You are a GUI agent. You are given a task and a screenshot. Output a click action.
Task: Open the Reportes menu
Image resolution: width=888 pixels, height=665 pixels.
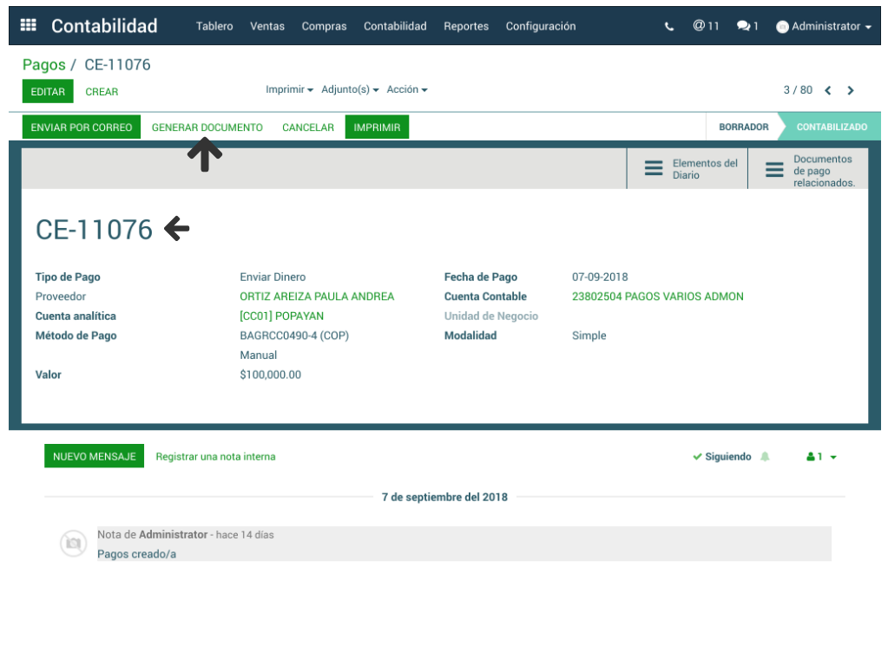[x=466, y=26]
